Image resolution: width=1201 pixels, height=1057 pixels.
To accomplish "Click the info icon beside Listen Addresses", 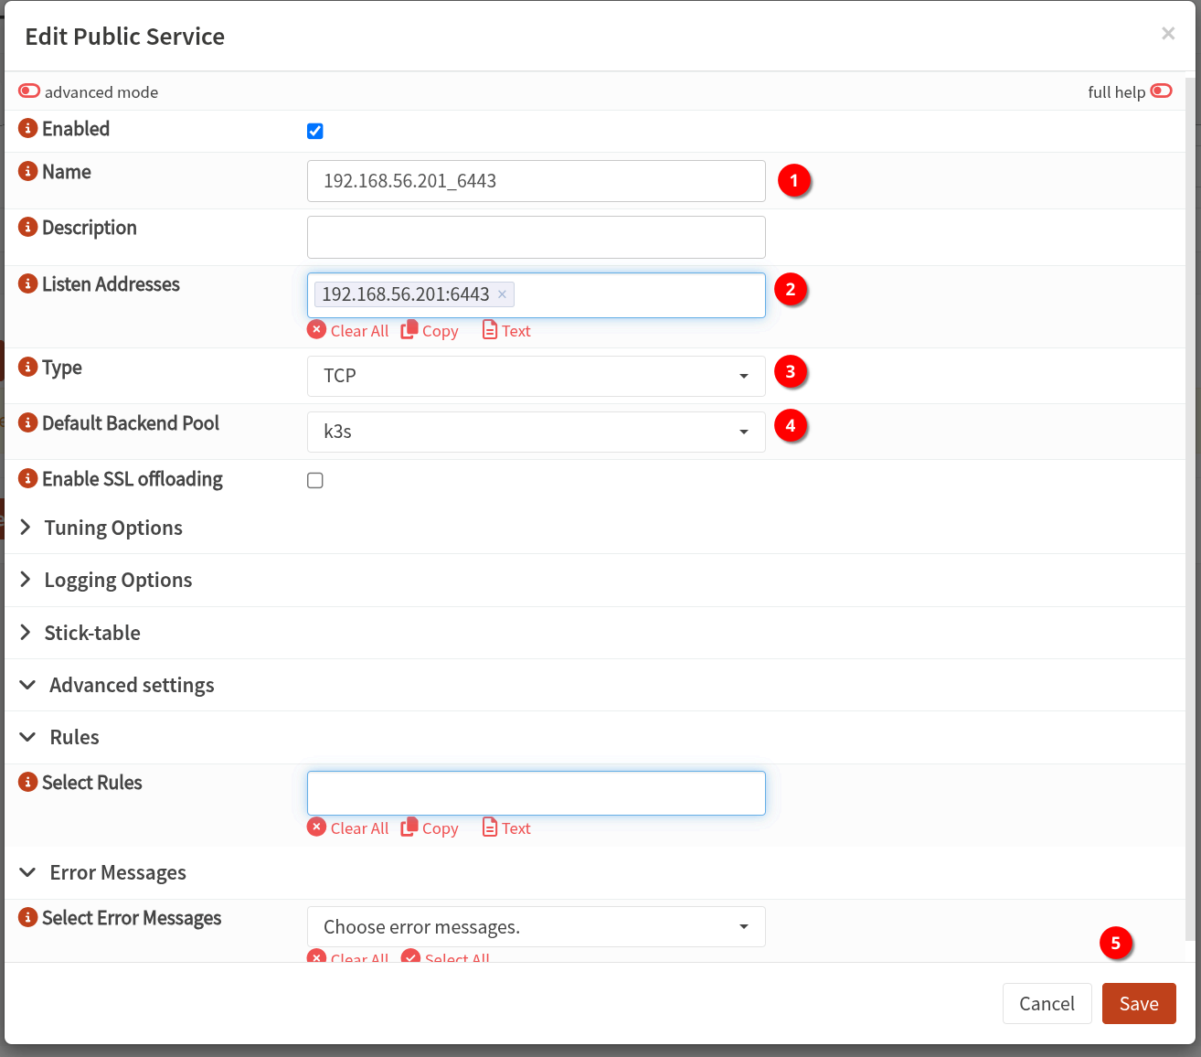I will coord(28,284).
